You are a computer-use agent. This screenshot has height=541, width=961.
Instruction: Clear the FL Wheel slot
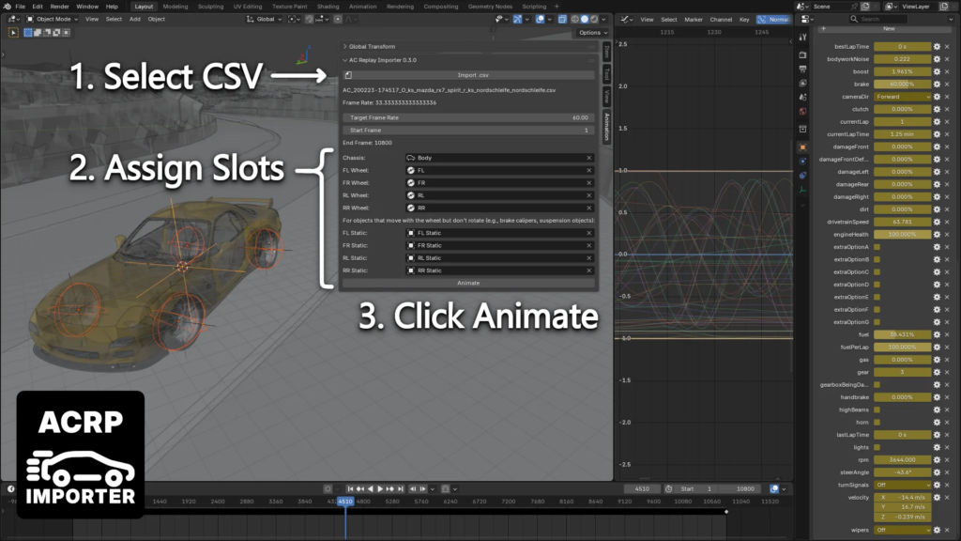coord(589,171)
